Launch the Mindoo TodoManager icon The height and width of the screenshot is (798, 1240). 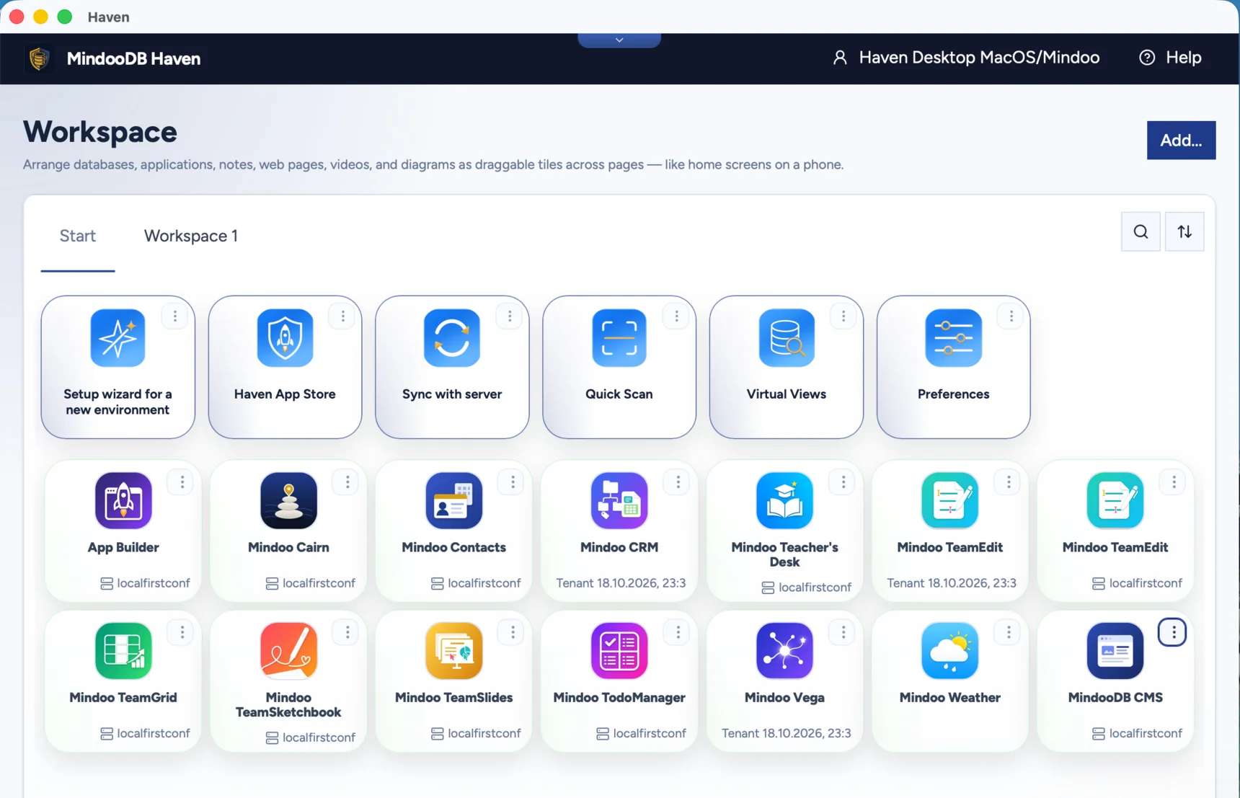coord(619,651)
